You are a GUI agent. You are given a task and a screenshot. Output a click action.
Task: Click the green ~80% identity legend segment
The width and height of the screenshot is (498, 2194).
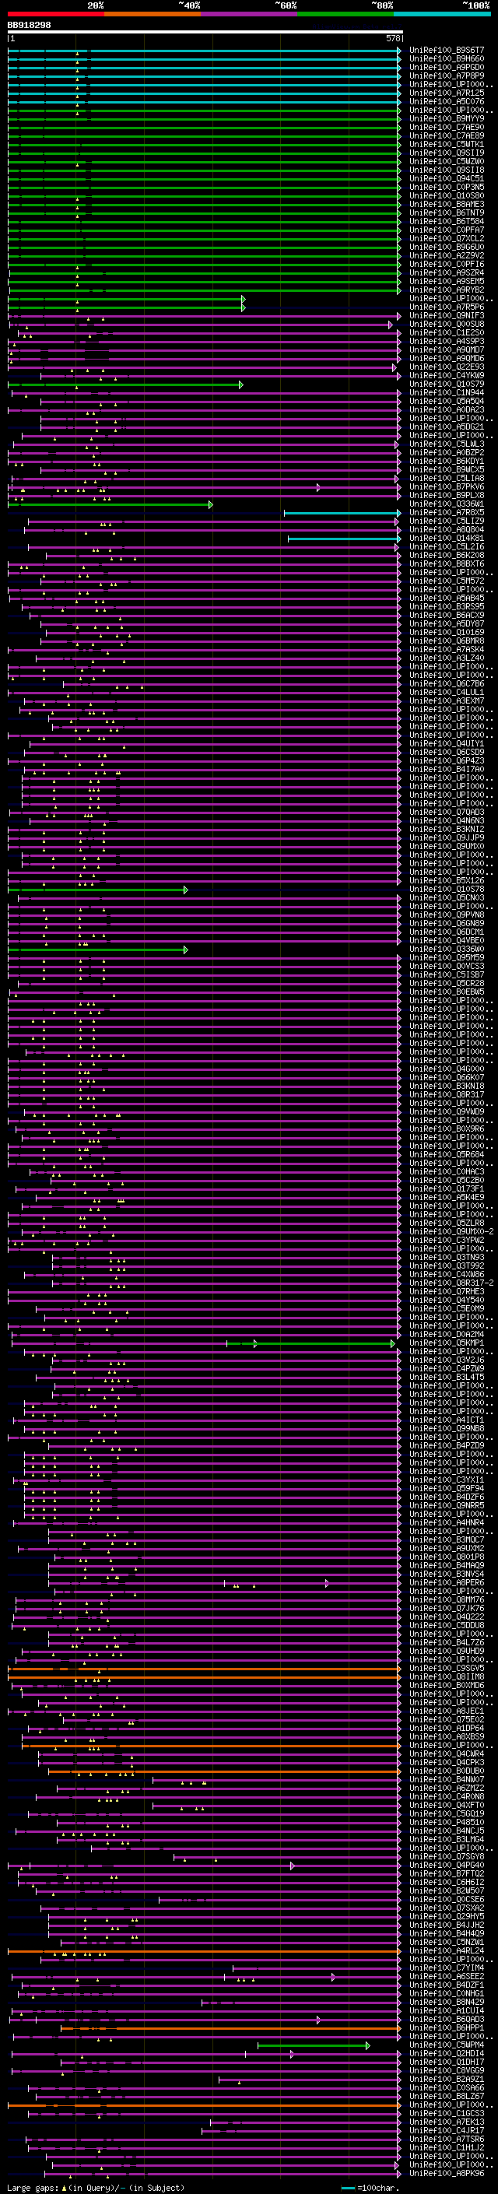(345, 14)
